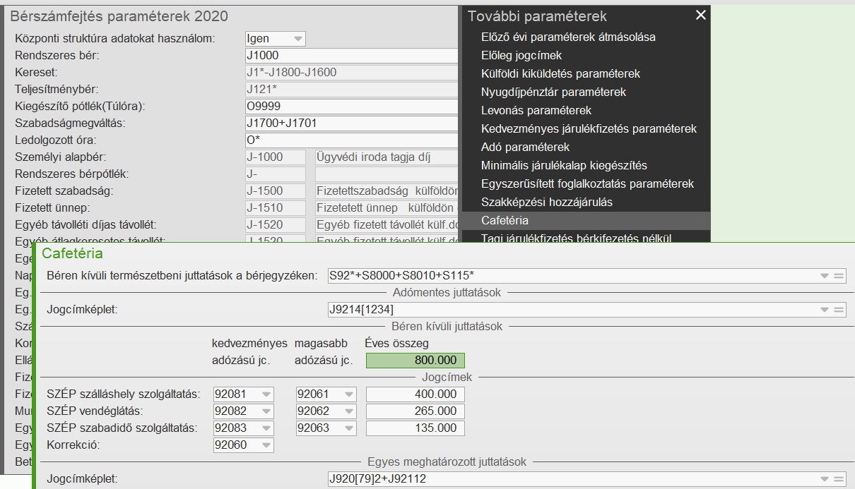Click Fizetett szabadság code J-1500
The width and height of the screenshot is (855, 489).
275,191
